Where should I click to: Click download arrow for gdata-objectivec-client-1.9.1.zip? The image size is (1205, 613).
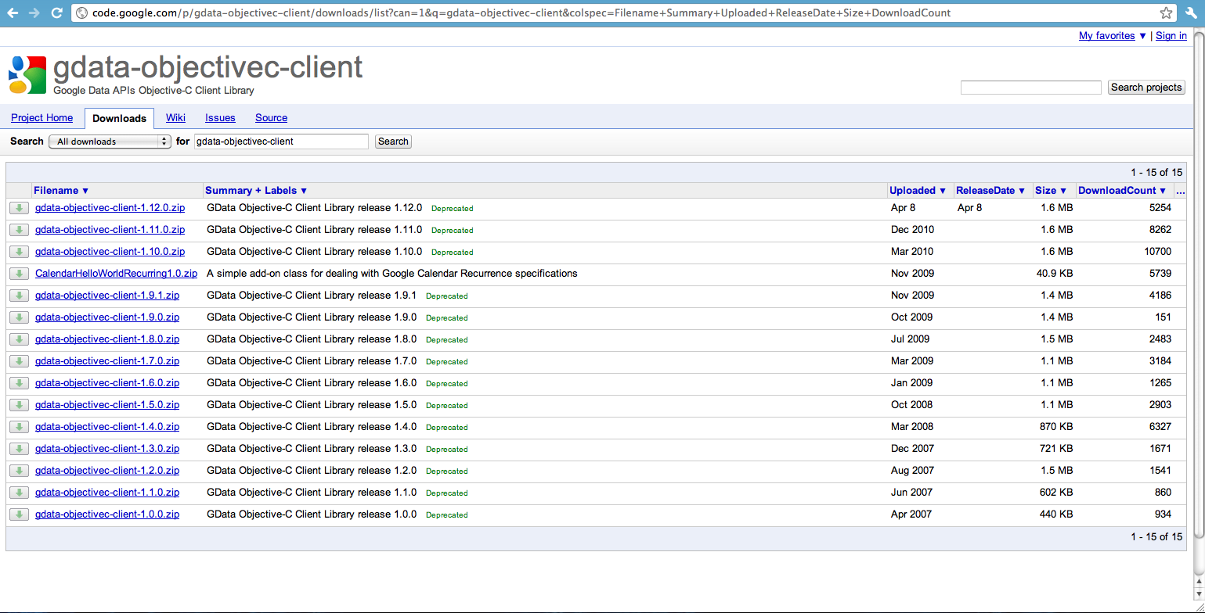click(x=20, y=296)
